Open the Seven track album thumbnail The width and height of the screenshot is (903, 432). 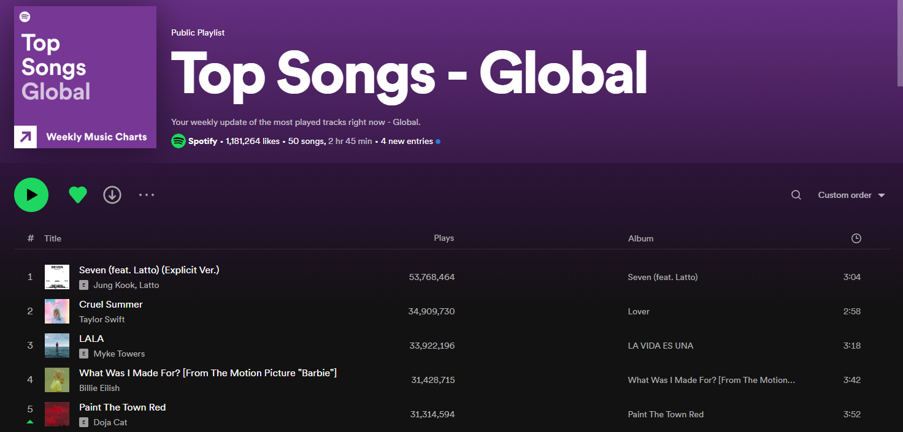[57, 277]
